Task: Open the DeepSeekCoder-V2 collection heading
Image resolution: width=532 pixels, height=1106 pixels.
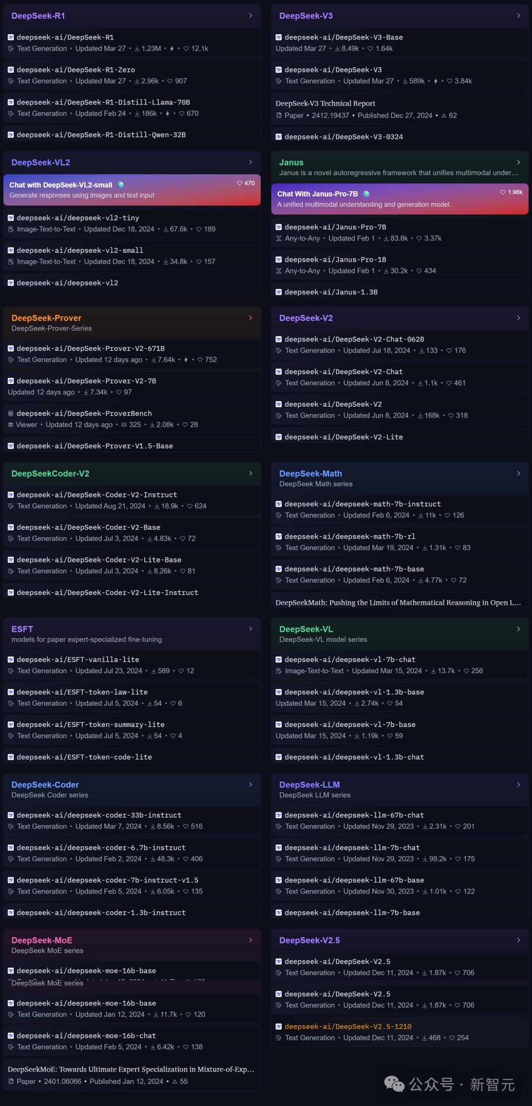Action: pyautogui.click(x=50, y=474)
